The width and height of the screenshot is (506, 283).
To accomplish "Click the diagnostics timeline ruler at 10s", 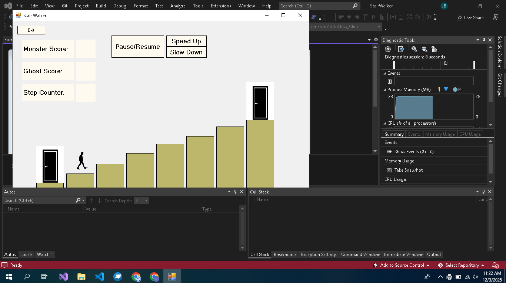I will [x=444, y=64].
